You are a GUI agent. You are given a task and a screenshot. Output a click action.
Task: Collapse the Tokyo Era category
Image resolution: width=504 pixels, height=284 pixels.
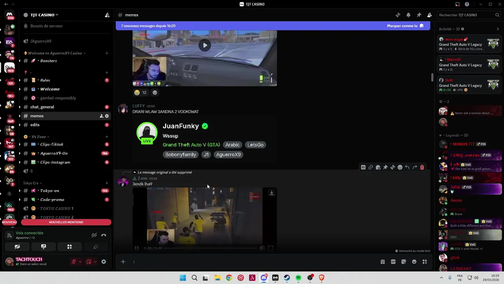click(32, 183)
